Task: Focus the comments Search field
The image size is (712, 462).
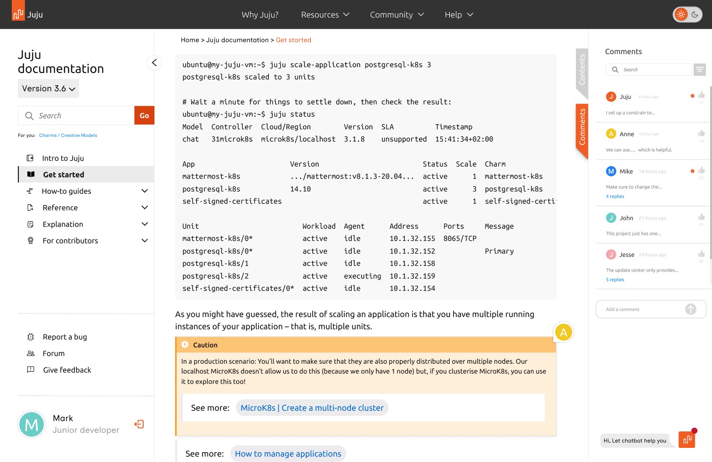Action: click(649, 70)
